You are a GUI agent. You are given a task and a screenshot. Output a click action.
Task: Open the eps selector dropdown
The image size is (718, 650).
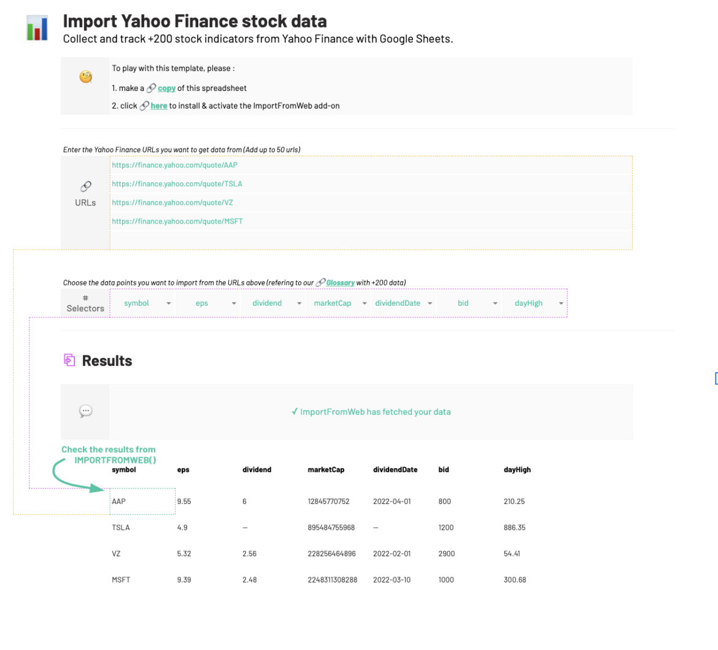tap(234, 303)
